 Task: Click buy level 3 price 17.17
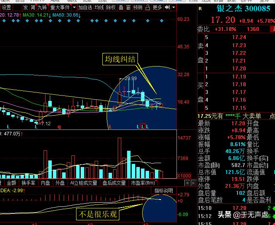pos(239,92)
